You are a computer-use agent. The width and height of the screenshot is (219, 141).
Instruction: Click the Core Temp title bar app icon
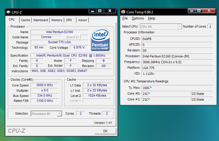(x=123, y=12)
